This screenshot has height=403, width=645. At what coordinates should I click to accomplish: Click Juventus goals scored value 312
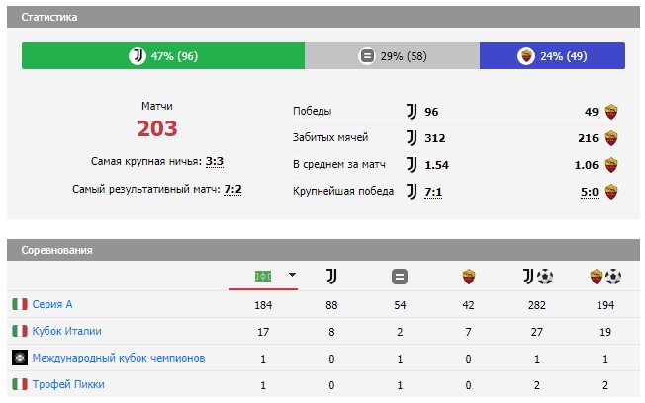435,138
